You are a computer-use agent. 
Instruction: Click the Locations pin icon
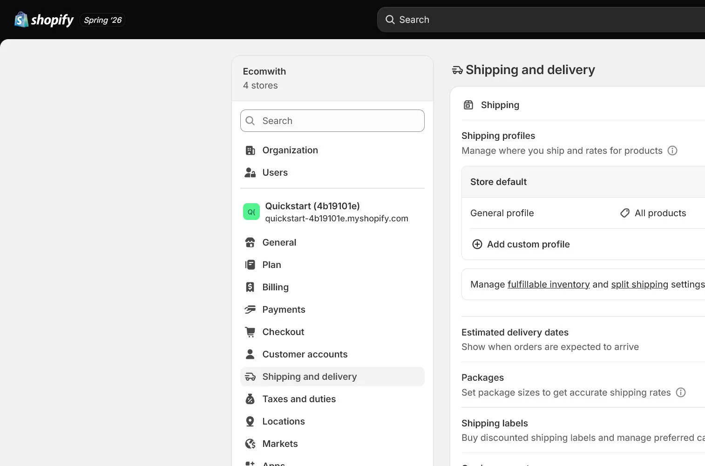click(250, 421)
